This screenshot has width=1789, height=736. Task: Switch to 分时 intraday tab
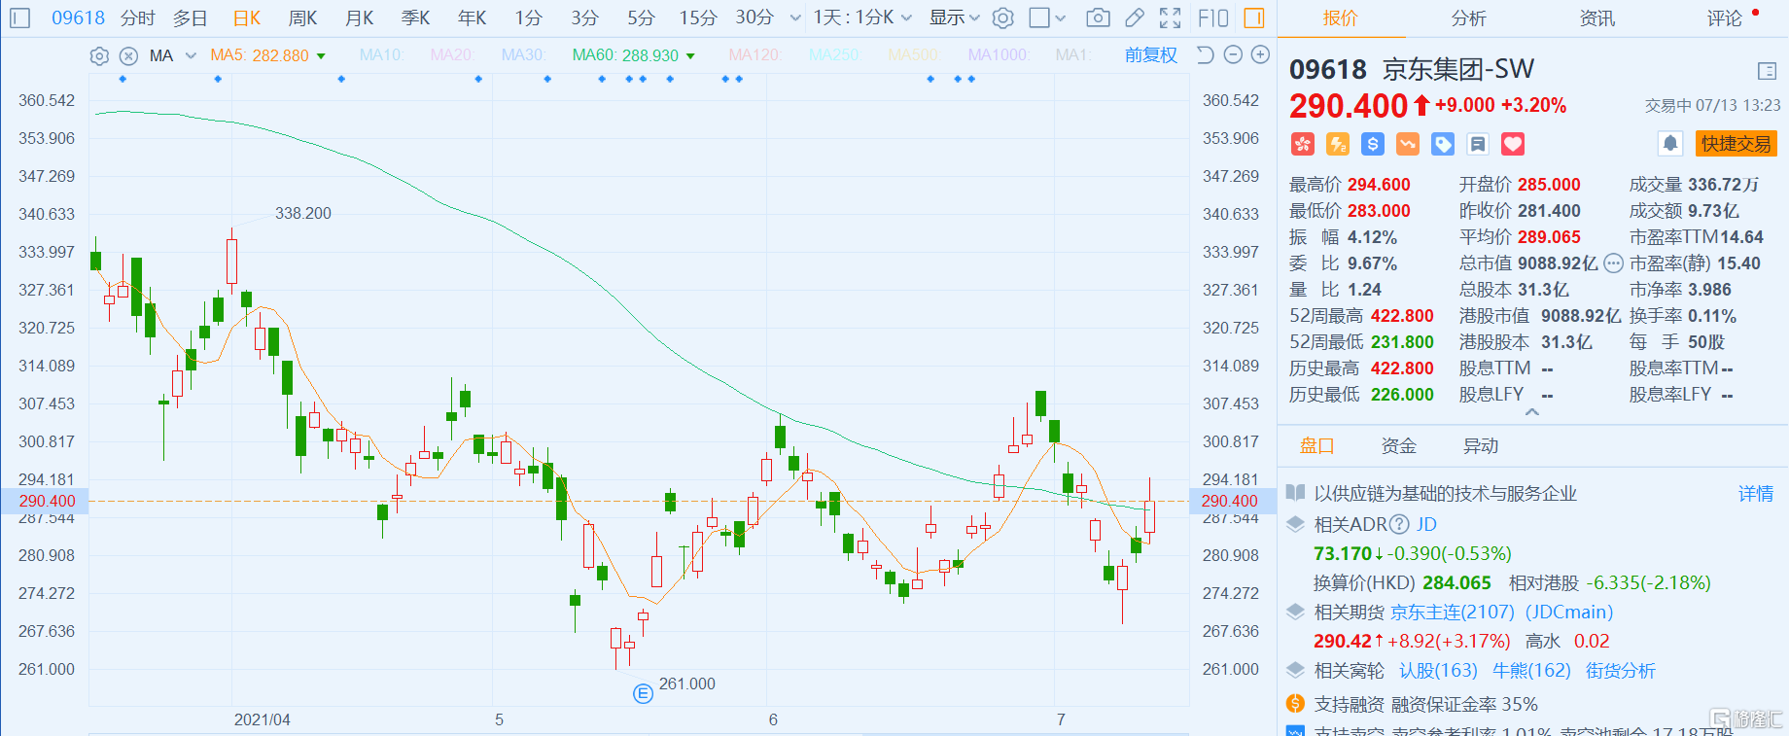(x=138, y=18)
